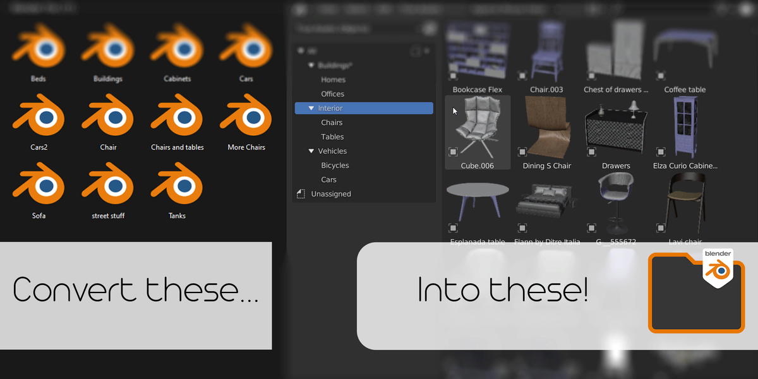Click the asset type icon on Lavi chair

661,228
